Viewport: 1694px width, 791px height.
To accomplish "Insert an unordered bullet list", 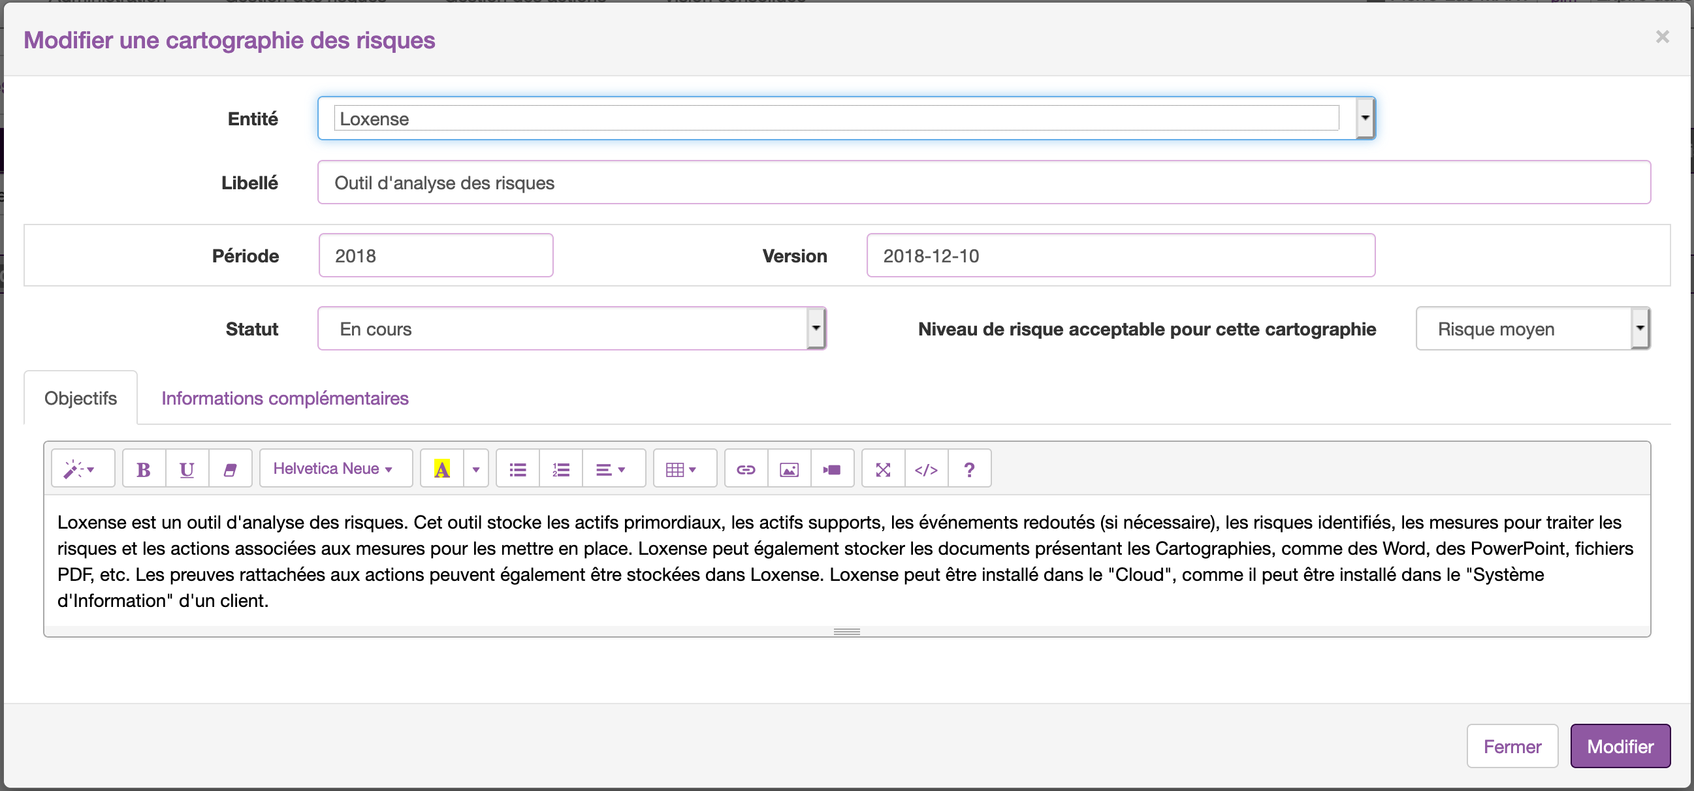I will [519, 469].
